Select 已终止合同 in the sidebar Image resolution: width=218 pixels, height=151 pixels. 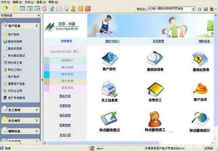coord(13,91)
